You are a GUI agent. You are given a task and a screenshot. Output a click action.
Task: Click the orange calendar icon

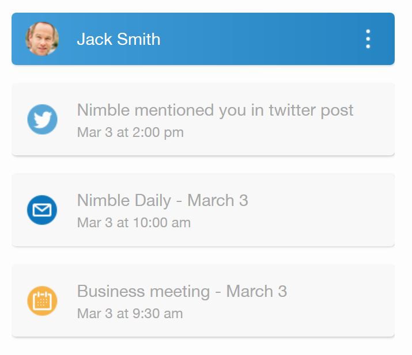tap(42, 301)
